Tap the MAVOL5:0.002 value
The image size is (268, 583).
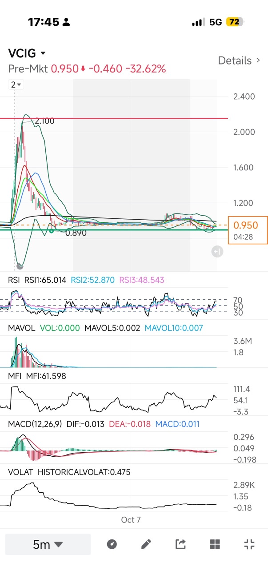pyautogui.click(x=112, y=328)
